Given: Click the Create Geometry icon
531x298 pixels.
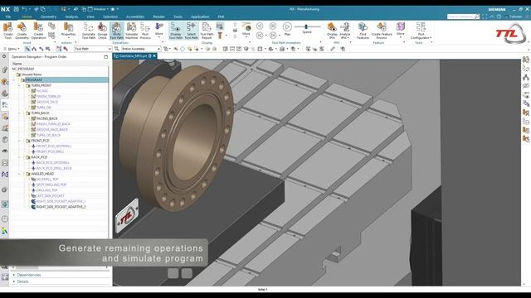Looking at the screenshot, I should 22,31.
